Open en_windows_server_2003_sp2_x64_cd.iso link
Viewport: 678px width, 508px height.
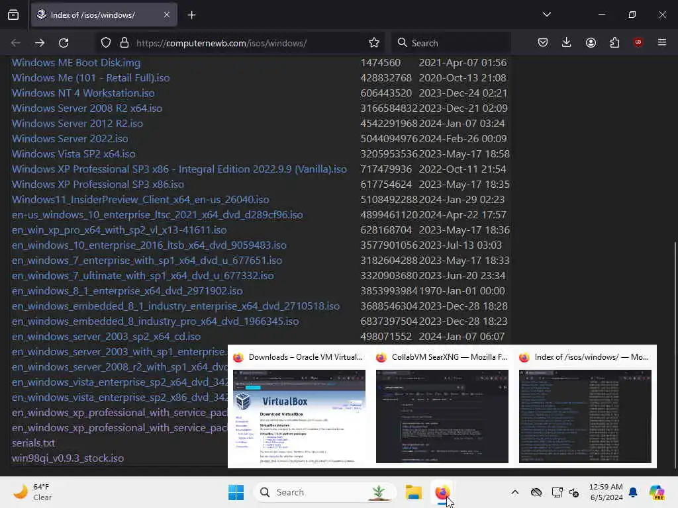107,337
